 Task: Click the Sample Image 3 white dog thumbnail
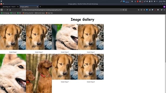[65, 37]
